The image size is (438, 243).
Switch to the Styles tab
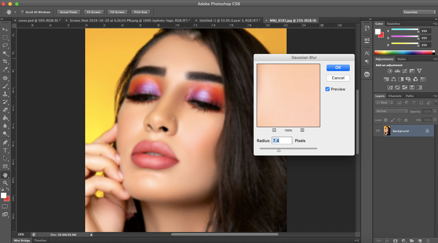pos(401,59)
